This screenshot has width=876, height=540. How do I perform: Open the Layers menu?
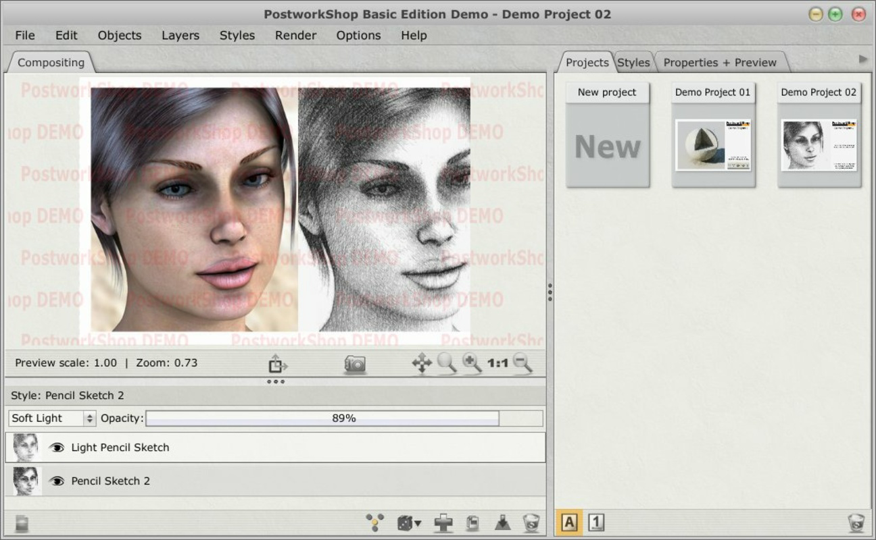click(x=180, y=35)
